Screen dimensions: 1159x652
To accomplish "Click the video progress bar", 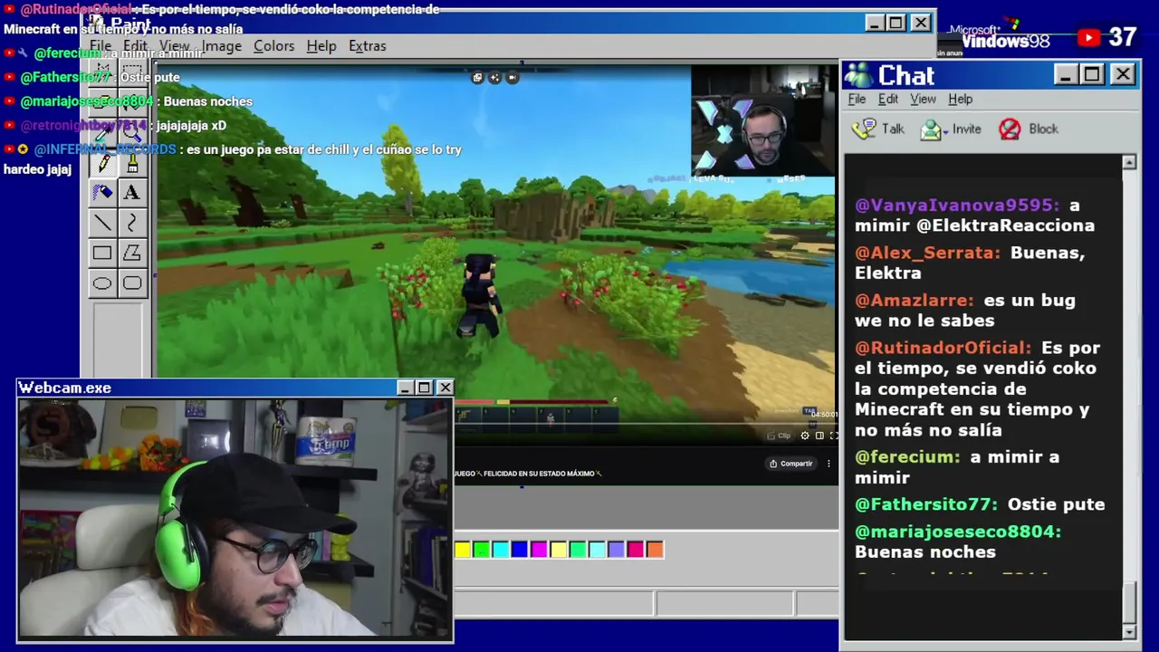I will click(646, 423).
